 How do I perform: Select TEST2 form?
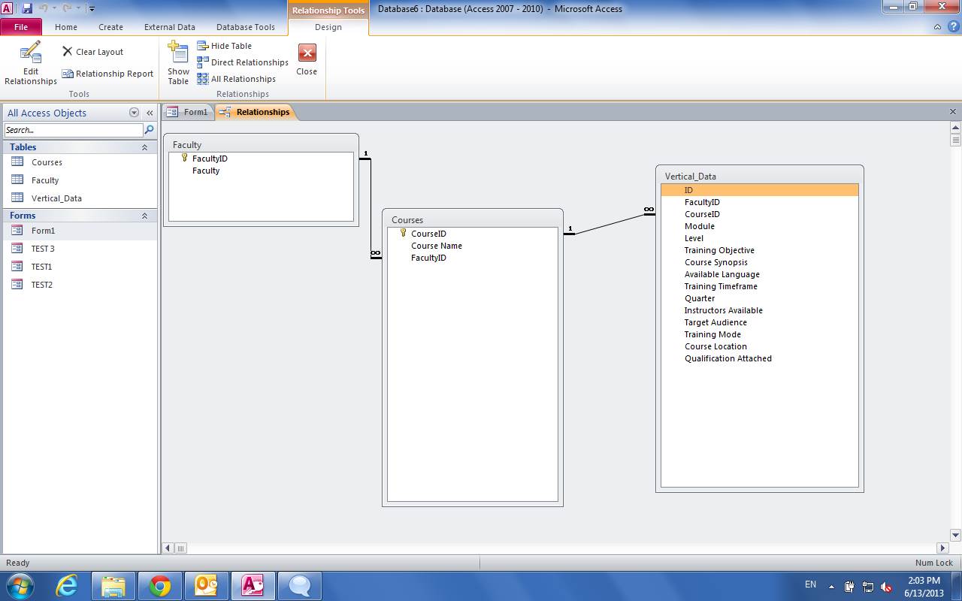pyautogui.click(x=80, y=285)
